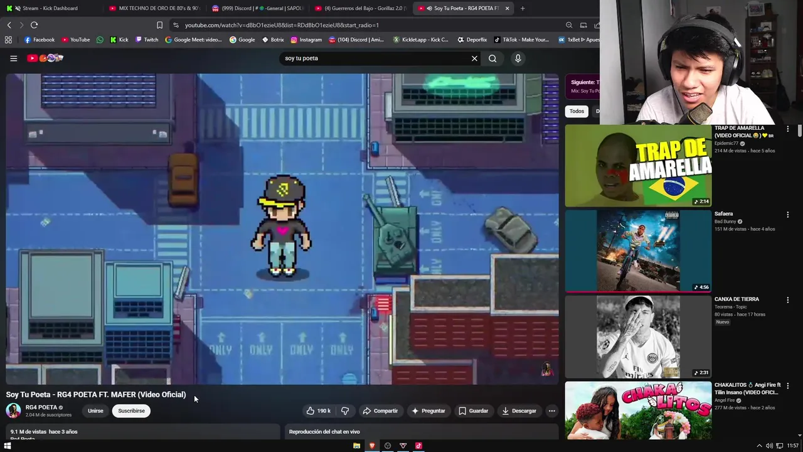Activate voice search microphone
The height and width of the screenshot is (452, 803).
[518, 58]
